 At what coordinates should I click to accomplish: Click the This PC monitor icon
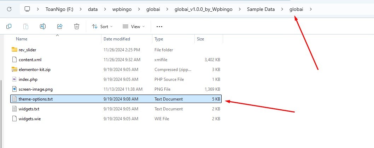tap(27, 9)
